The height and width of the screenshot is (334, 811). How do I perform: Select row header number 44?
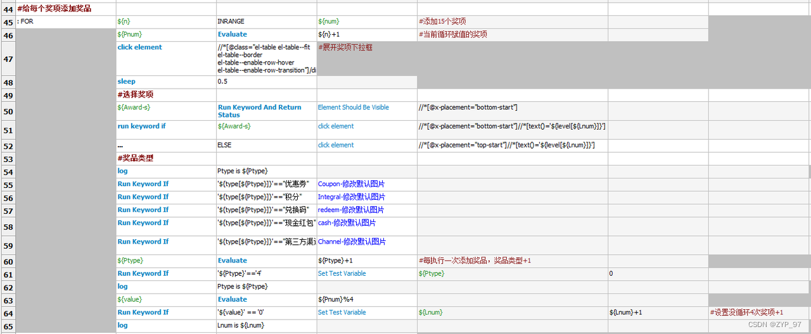pyautogui.click(x=8, y=9)
